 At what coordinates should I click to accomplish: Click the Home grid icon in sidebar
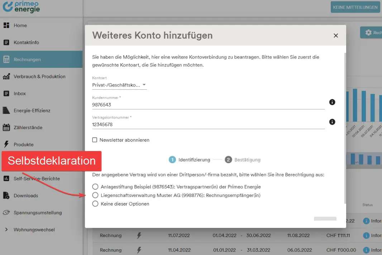click(x=6, y=25)
